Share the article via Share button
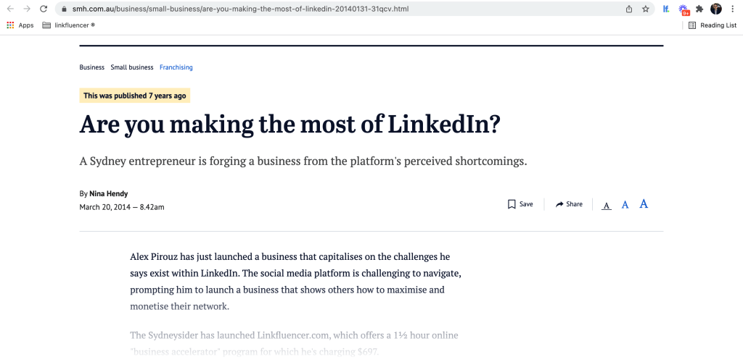The height and width of the screenshot is (362, 743). (x=569, y=204)
